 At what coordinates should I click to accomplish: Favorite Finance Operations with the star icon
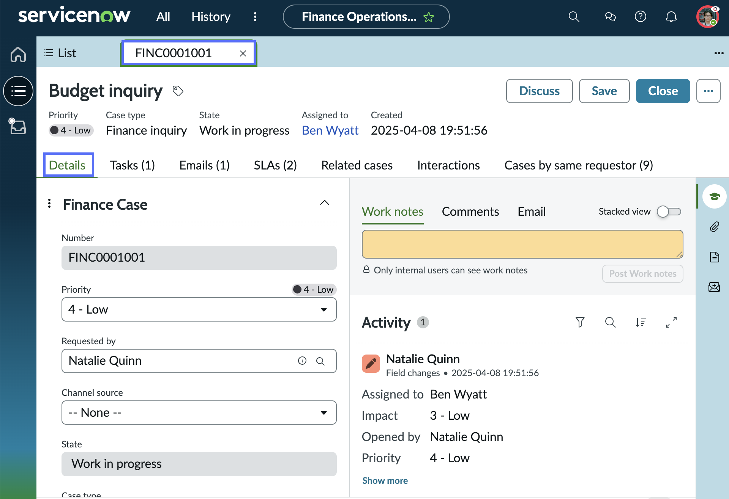click(429, 17)
